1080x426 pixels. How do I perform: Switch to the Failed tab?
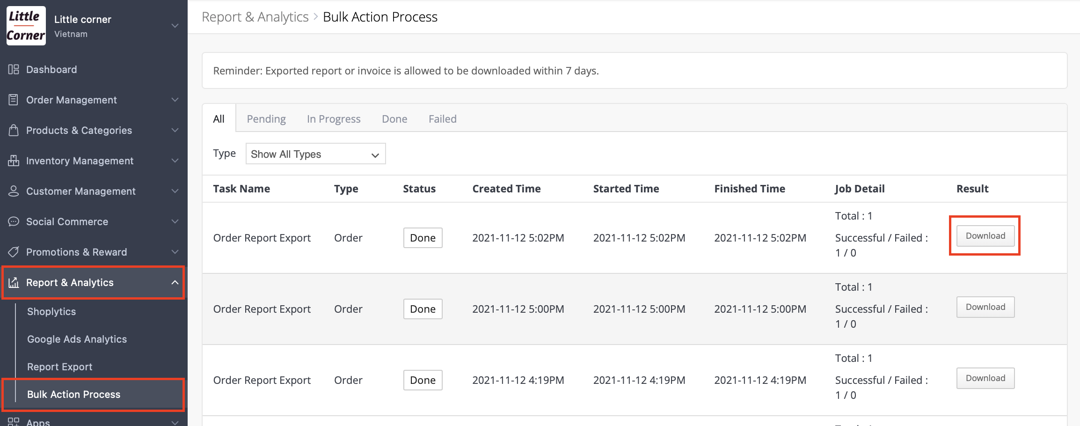pyautogui.click(x=443, y=119)
